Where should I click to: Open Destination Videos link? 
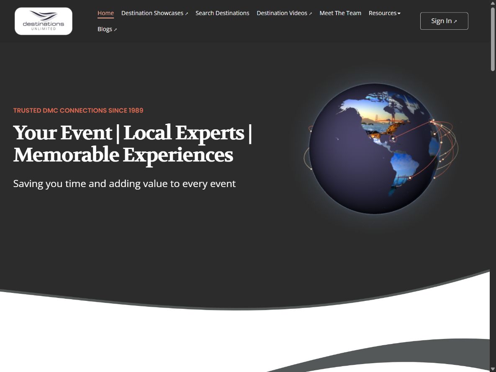284,13
